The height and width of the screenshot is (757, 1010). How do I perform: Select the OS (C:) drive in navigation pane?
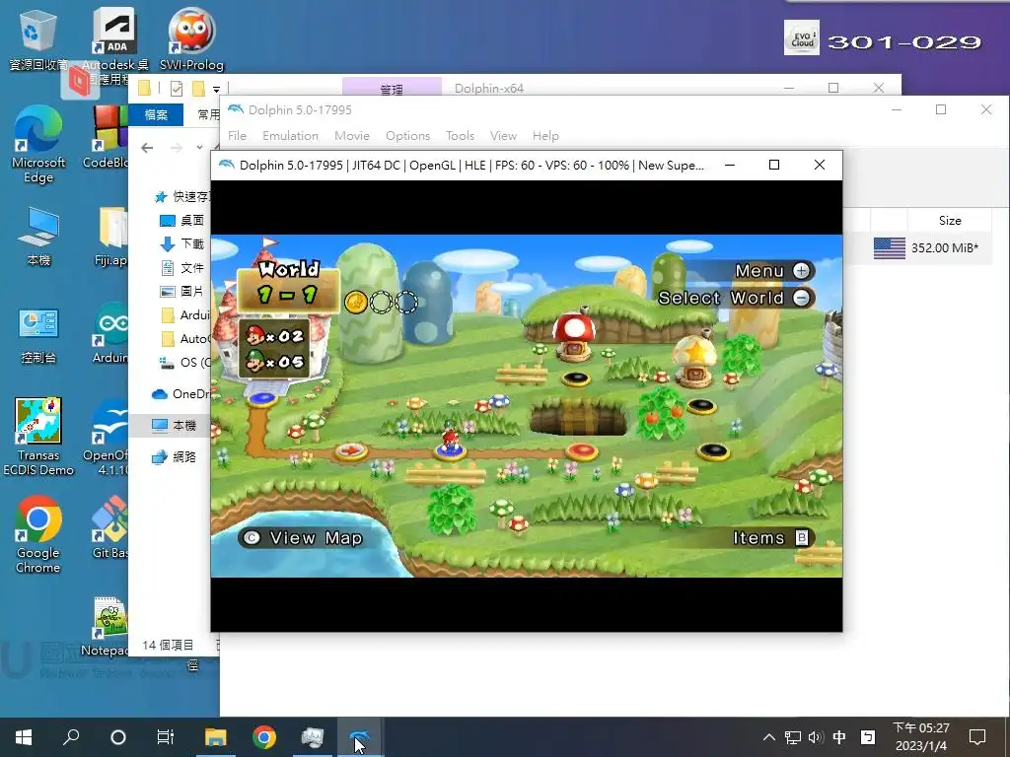click(184, 363)
